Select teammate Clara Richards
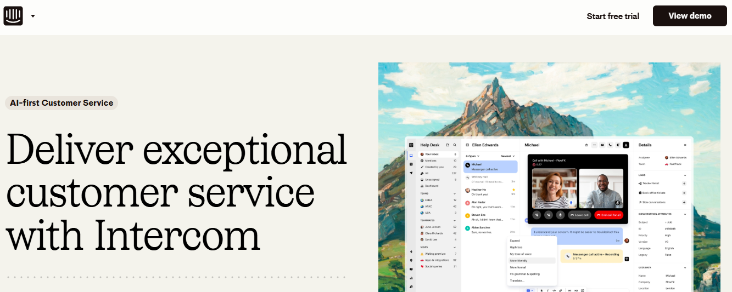This screenshot has width=732, height=292. [x=438, y=233]
